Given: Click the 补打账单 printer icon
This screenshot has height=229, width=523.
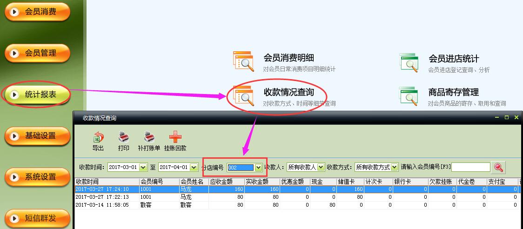Looking at the screenshot, I should 149,137.
